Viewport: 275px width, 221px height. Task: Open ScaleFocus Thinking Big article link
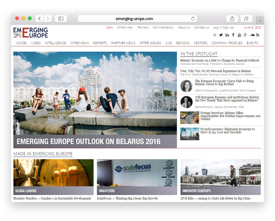pos(127,198)
